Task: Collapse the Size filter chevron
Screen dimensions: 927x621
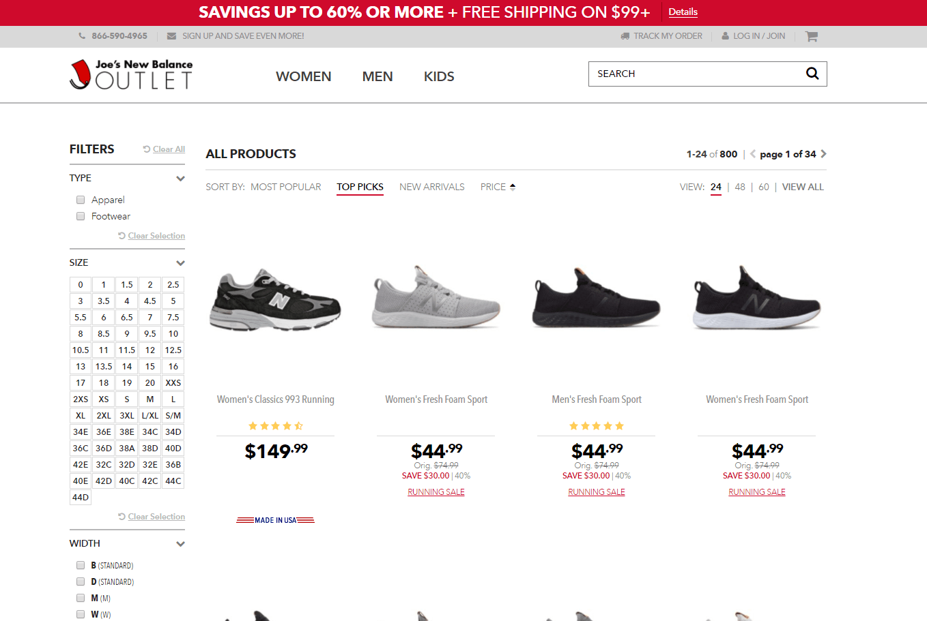Action: point(180,263)
